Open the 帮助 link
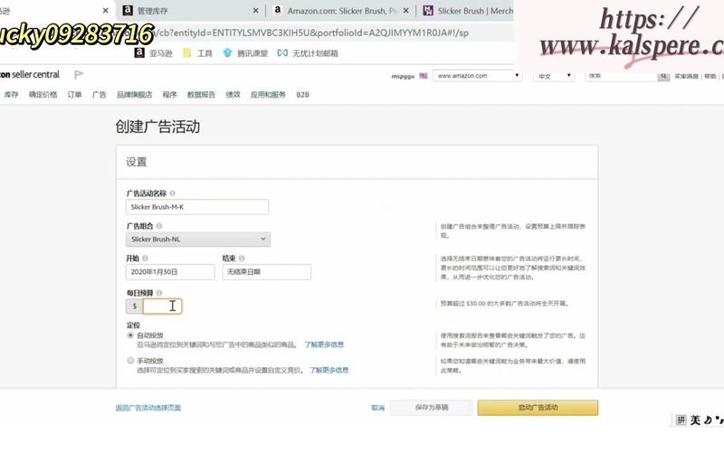Viewport: 724px width, 452px height. point(710,76)
